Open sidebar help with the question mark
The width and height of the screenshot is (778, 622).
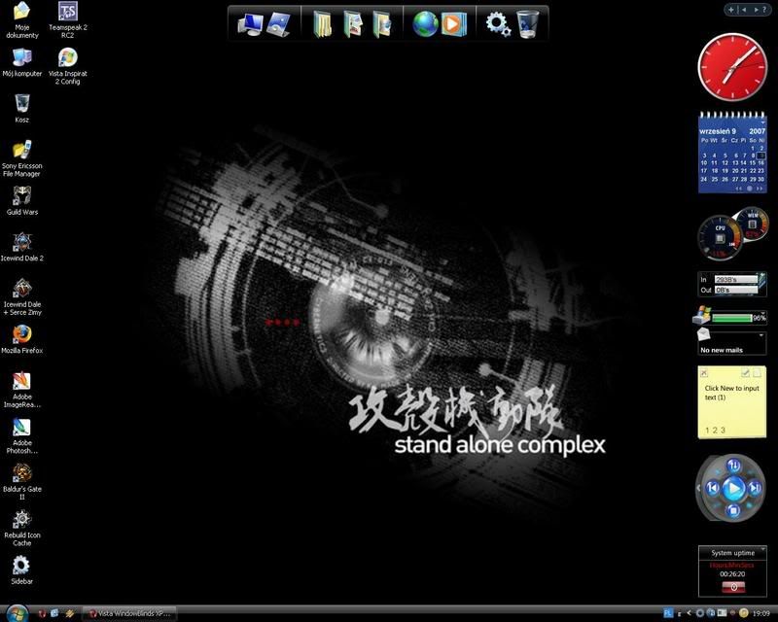pos(764,10)
